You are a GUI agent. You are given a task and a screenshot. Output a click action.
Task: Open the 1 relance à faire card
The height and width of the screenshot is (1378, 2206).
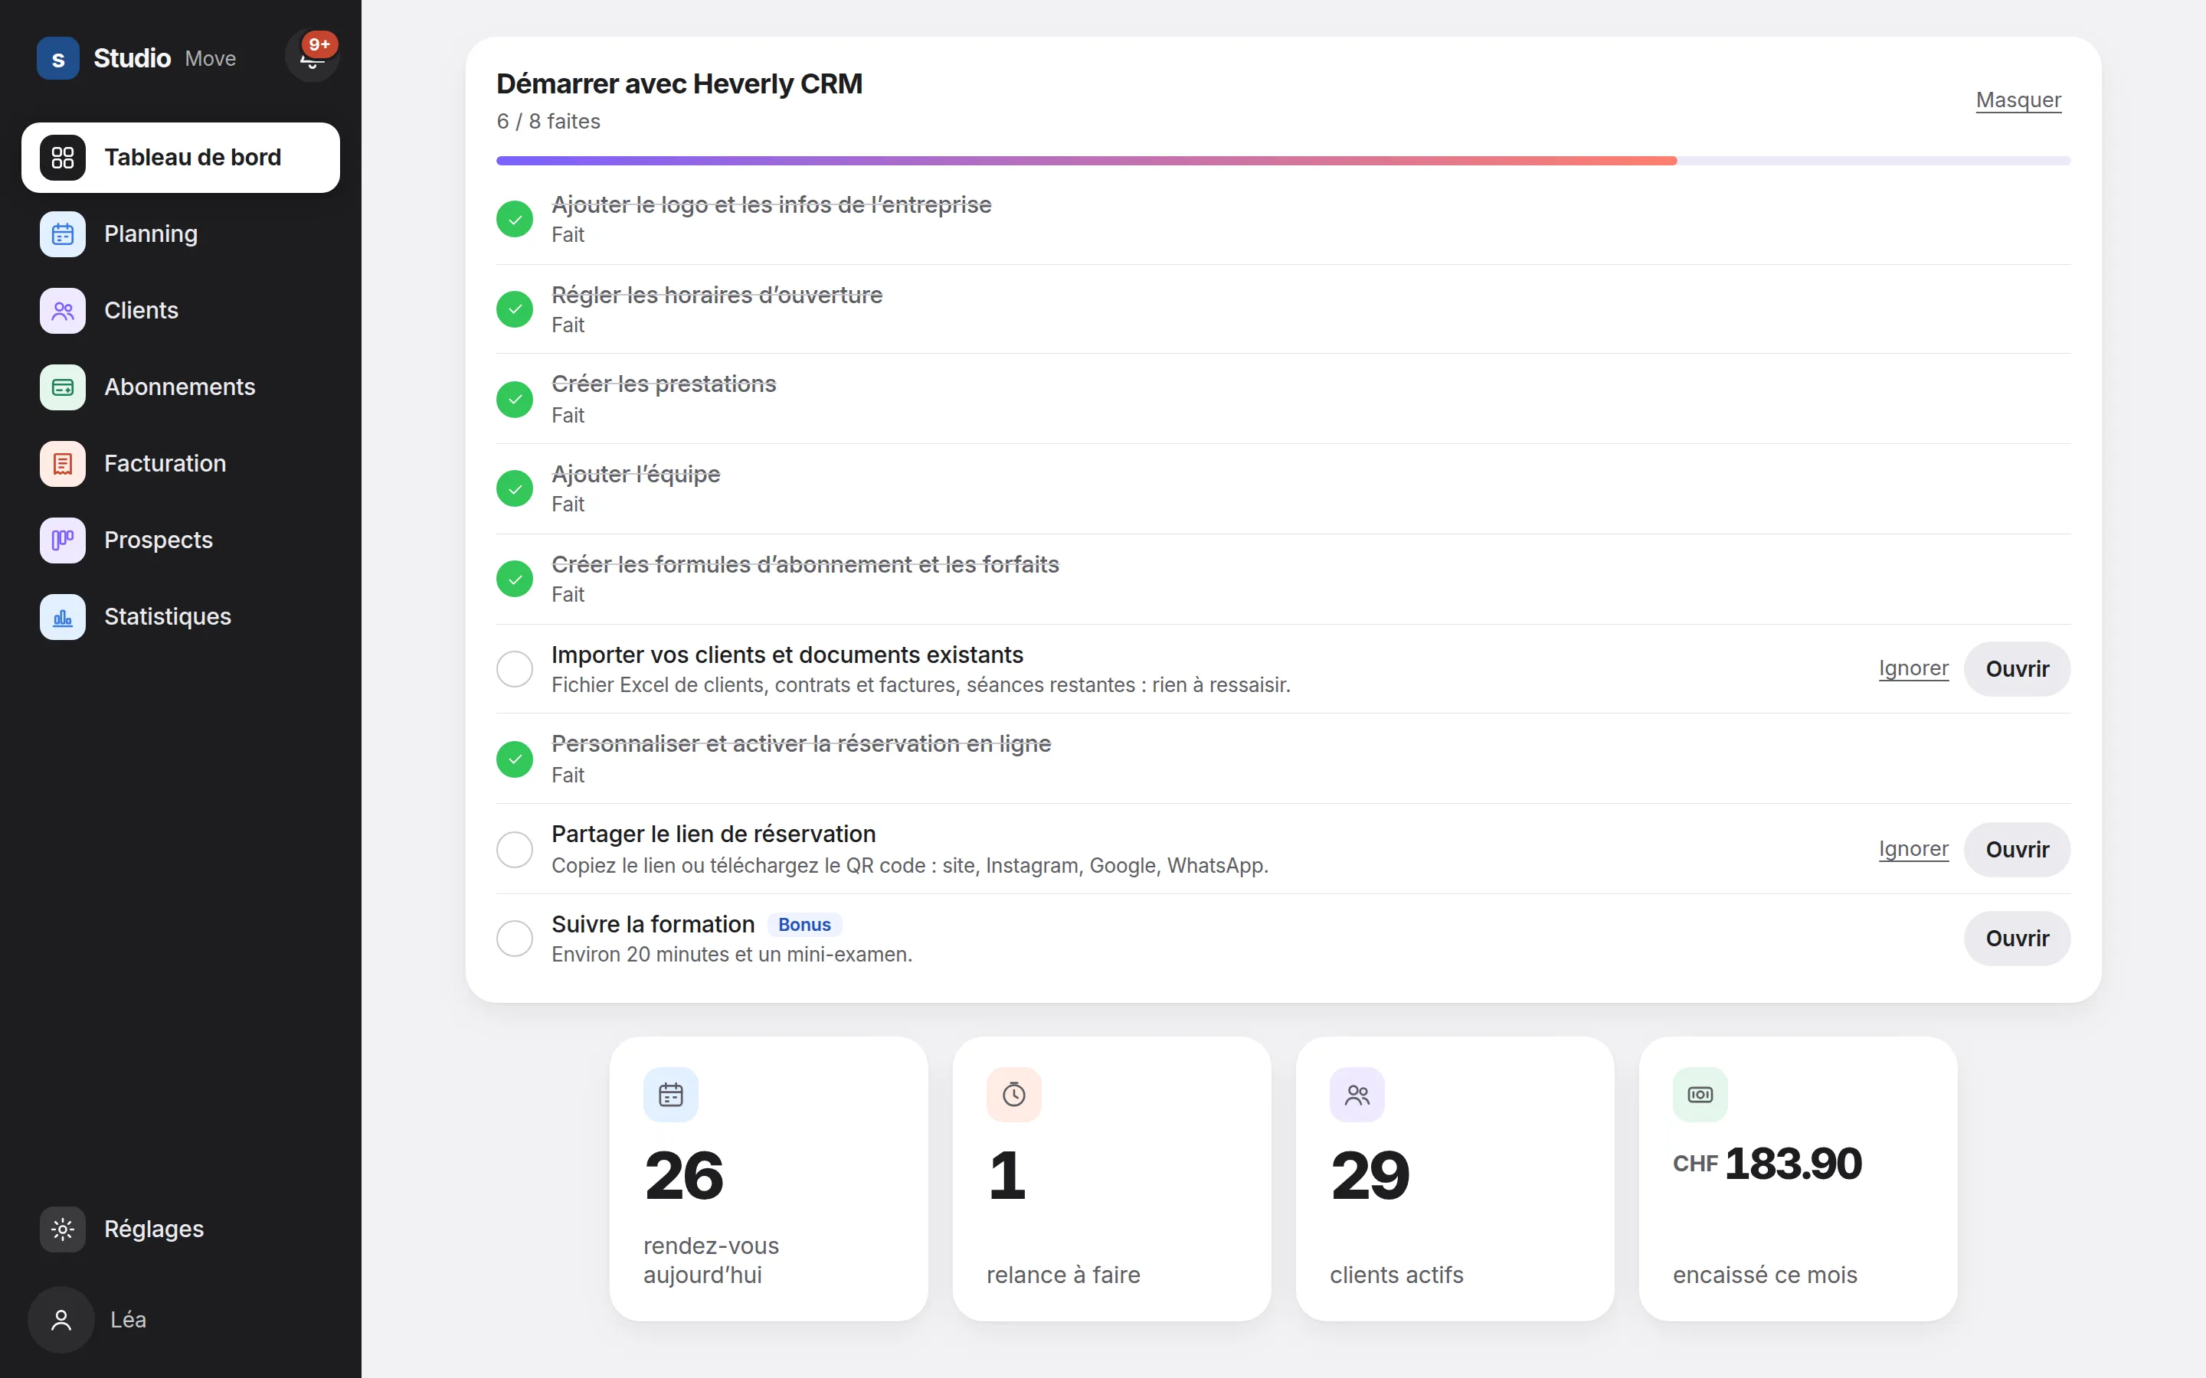click(x=1111, y=1178)
